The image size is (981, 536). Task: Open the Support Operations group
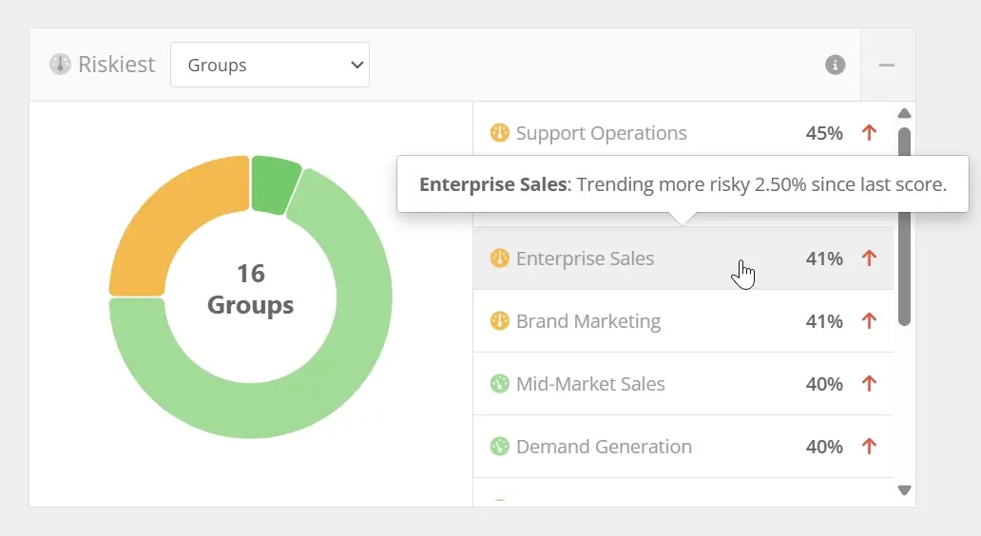(x=601, y=133)
